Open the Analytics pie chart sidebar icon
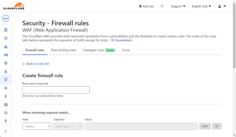 tap(6, 38)
